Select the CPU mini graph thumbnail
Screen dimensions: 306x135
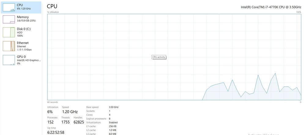(9, 7)
